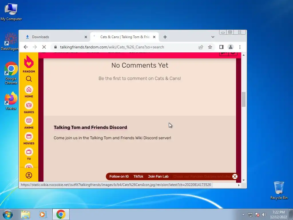
Task: Close the Downloads tab
Action: (x=86, y=37)
